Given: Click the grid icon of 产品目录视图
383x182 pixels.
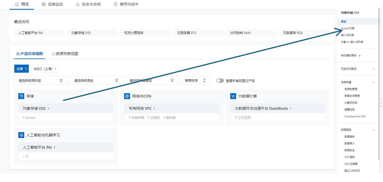Looking at the screenshot, I should [x=18, y=54].
